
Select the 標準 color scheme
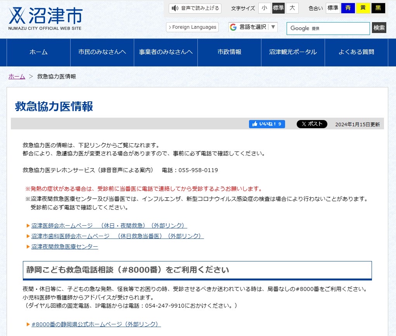333,8
